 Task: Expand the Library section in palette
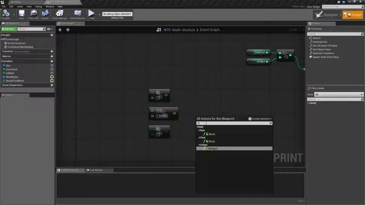tap(308, 103)
